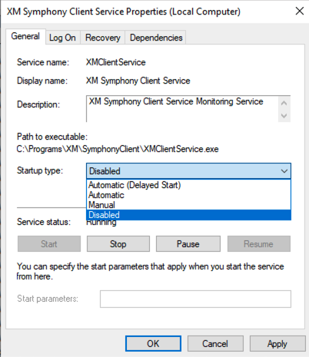This screenshot has height=357, width=309.
Task: Close the Service Properties dialog window
Action: [x=300, y=12]
